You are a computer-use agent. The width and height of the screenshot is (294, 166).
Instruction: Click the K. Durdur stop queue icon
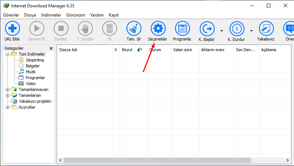tap(237, 29)
